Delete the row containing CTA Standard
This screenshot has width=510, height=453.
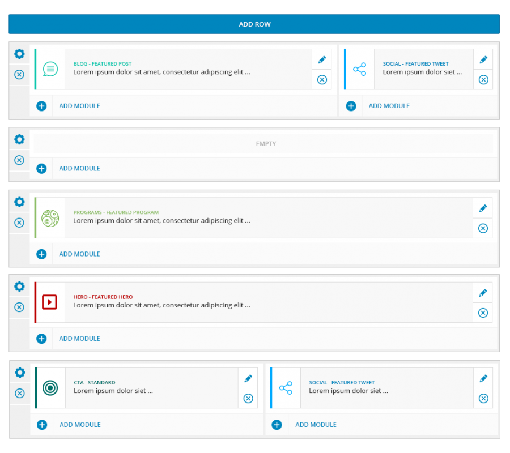pyautogui.click(x=20, y=393)
